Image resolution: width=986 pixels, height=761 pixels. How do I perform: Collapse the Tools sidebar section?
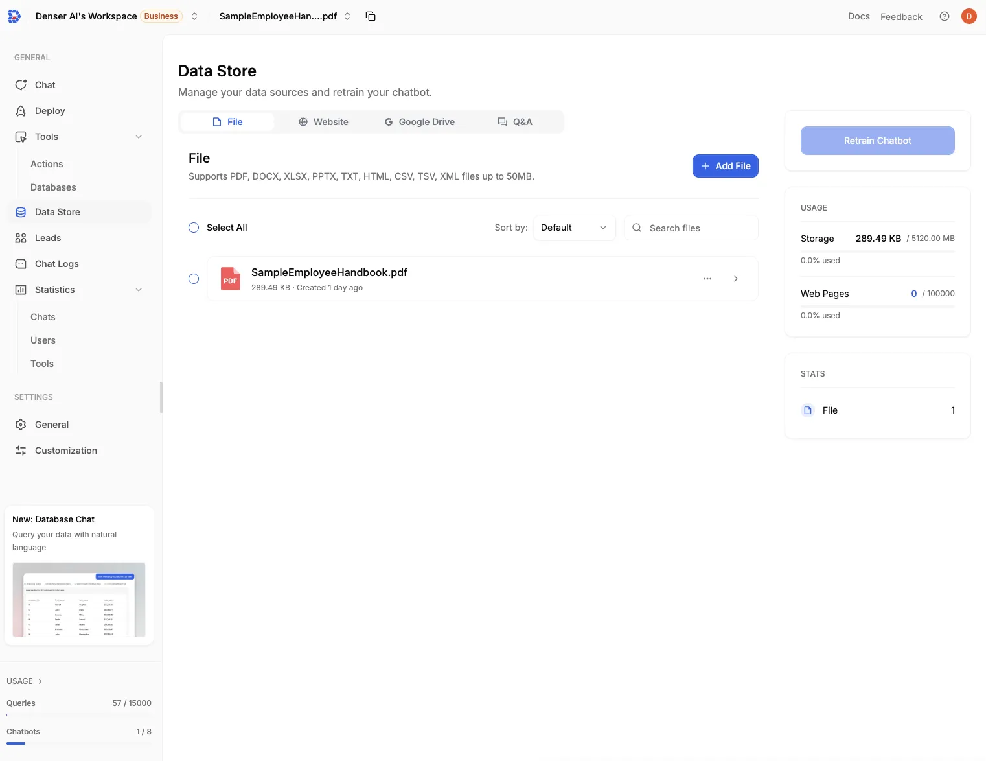pos(139,137)
